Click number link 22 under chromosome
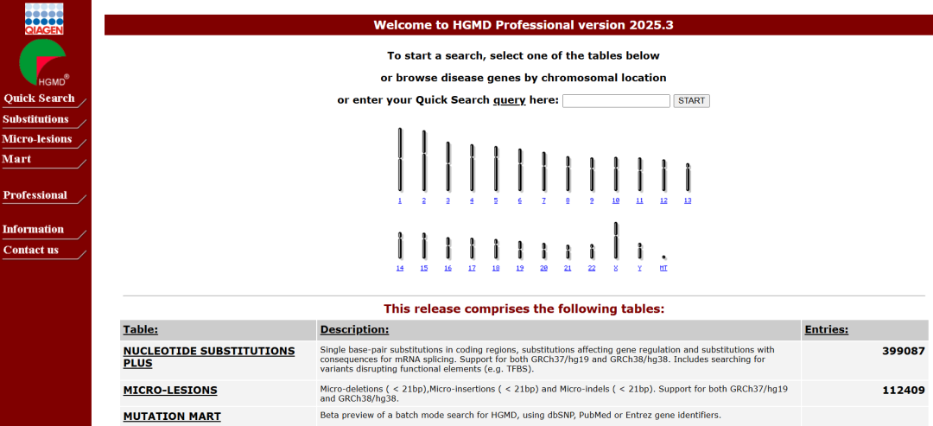The width and height of the screenshot is (933, 426). (x=592, y=269)
